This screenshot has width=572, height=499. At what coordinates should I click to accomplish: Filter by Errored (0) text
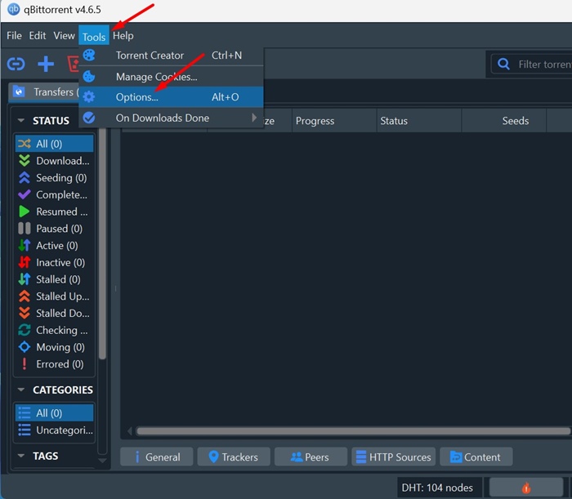(x=60, y=364)
